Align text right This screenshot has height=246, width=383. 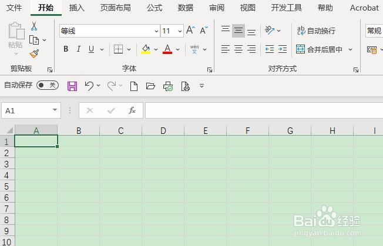251,49
